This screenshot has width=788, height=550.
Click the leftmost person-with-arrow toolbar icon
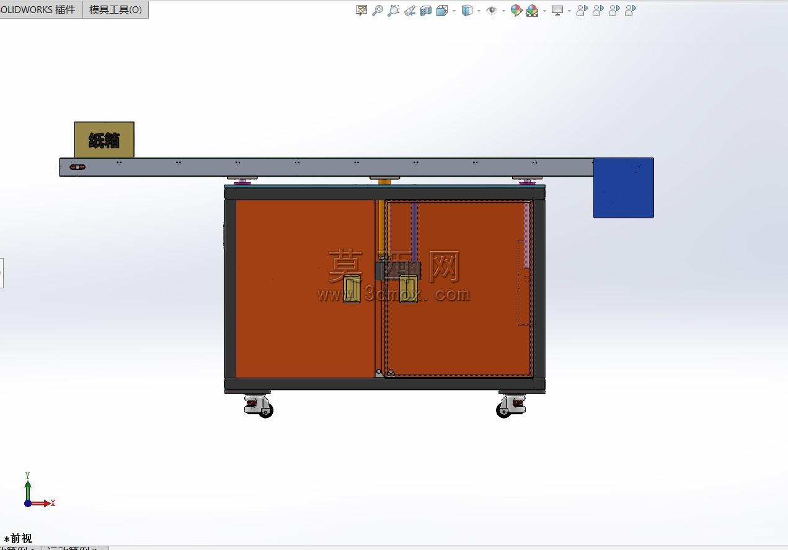tap(582, 11)
